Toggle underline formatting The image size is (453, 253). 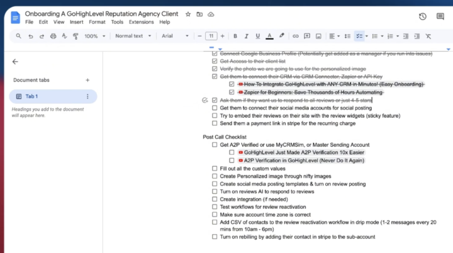tap(258, 36)
